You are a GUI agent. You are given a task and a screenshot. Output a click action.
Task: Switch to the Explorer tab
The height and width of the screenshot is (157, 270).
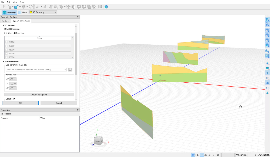tap(6, 21)
